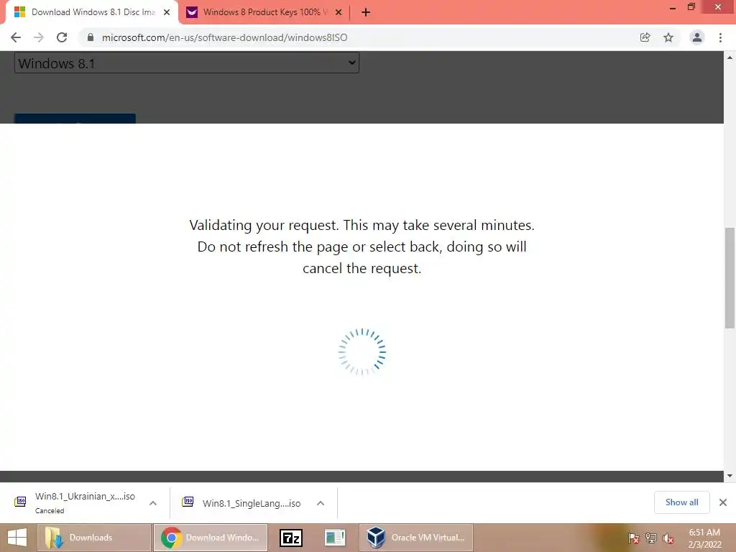Screen dimensions: 736x552
Task: Restore down the Chrome window
Action: point(691,7)
